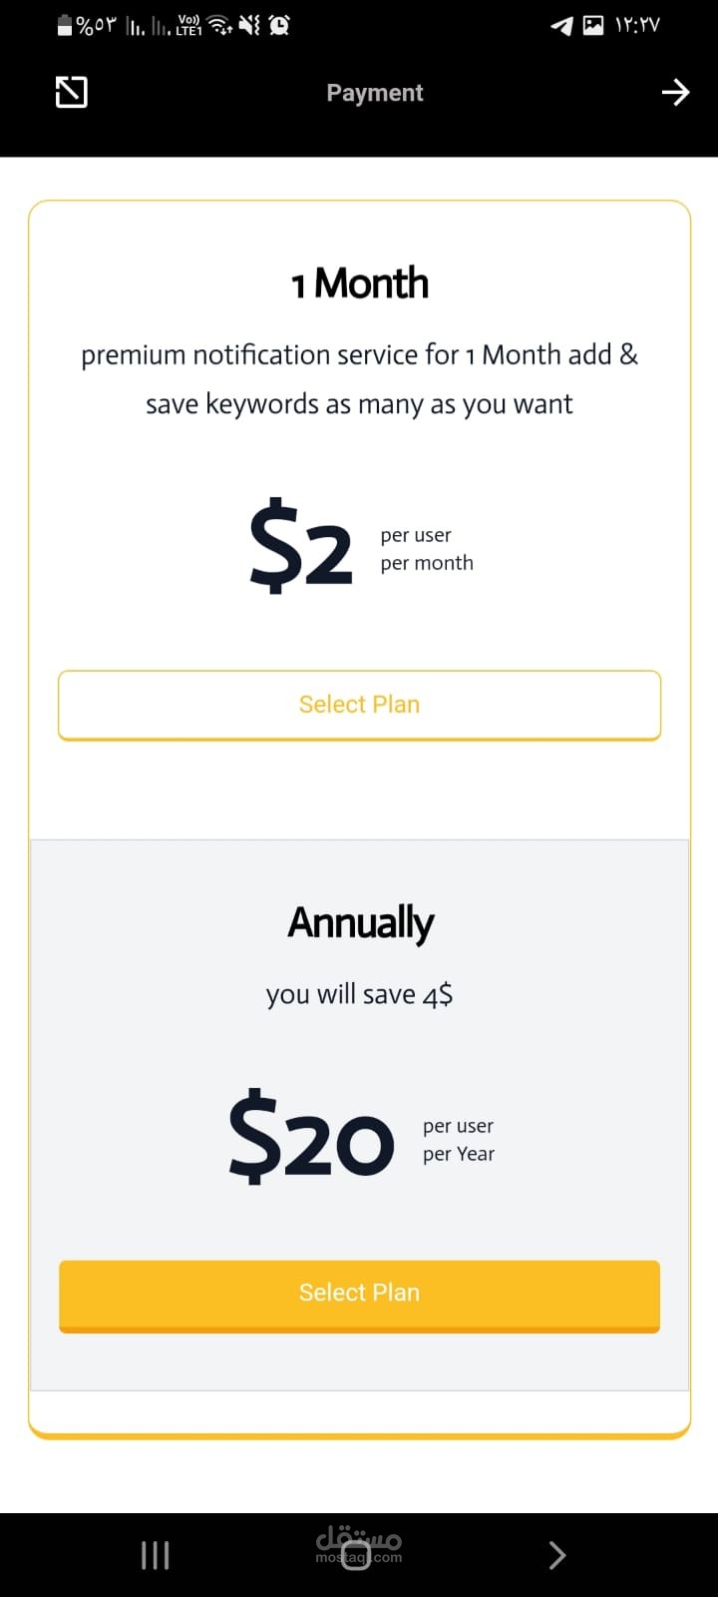Tap the muted sound icon in status bar
Image resolution: width=718 pixels, height=1597 pixels.
coord(249,25)
